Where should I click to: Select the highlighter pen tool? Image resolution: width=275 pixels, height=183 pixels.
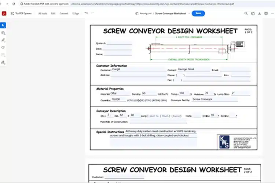click(3, 40)
